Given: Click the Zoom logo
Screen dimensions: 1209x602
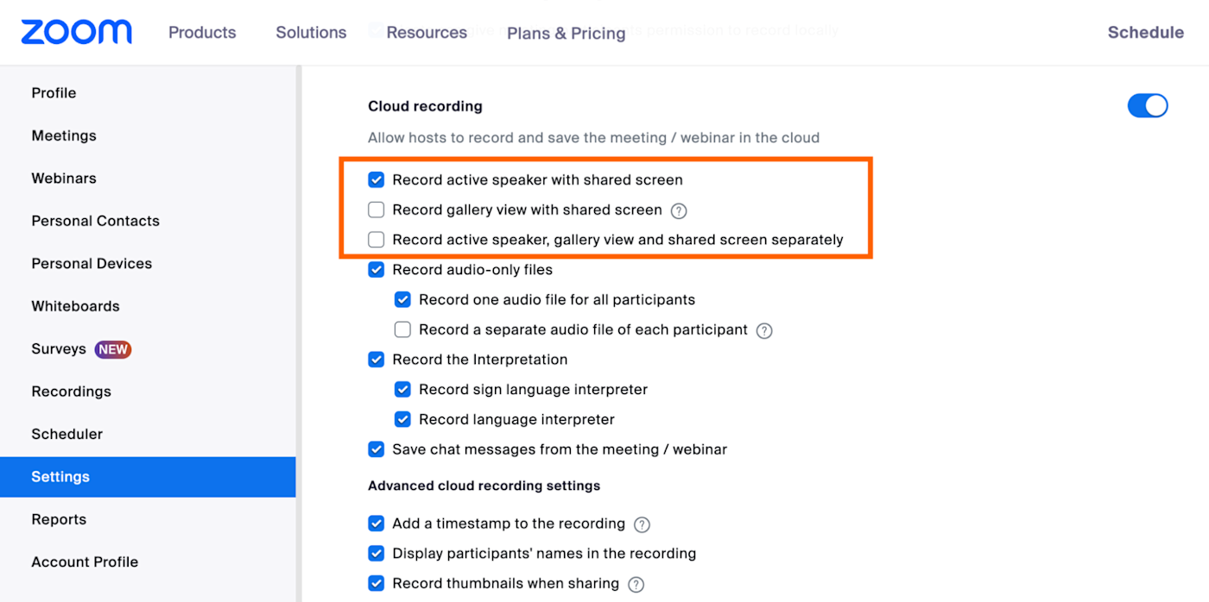Looking at the screenshot, I should click(77, 32).
